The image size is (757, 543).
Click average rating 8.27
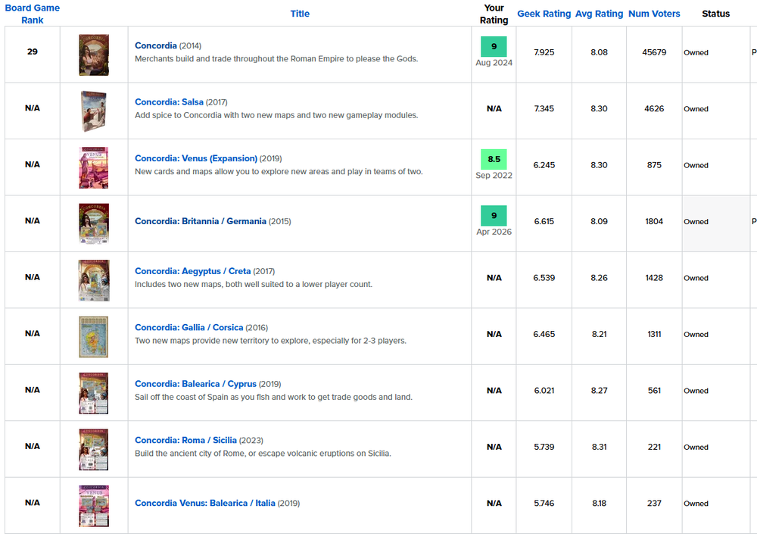point(599,390)
